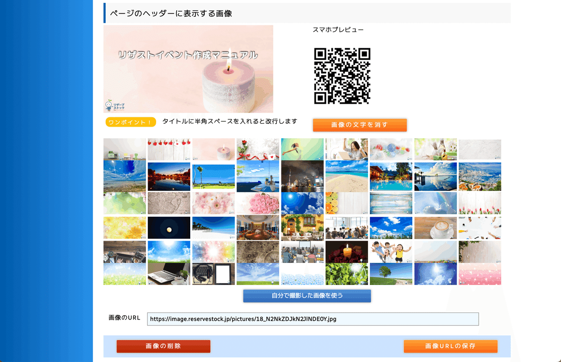
Task: Select the pink gerbera flowers thumbnail
Action: tap(213, 203)
